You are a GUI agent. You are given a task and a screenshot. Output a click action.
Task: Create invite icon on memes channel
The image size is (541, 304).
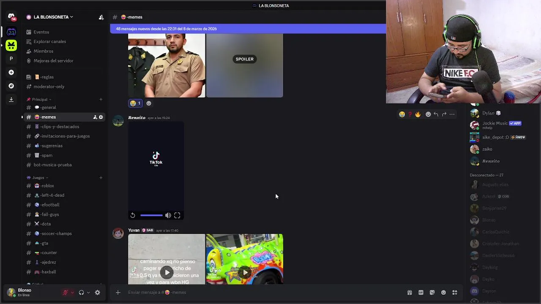point(95,117)
